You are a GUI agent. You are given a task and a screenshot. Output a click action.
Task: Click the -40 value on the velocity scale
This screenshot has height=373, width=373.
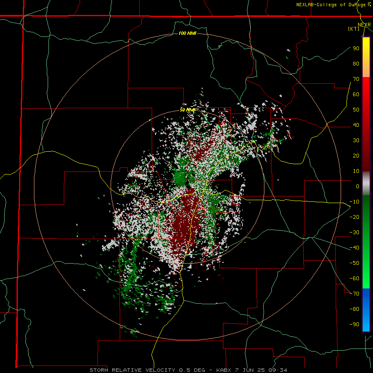354,248
